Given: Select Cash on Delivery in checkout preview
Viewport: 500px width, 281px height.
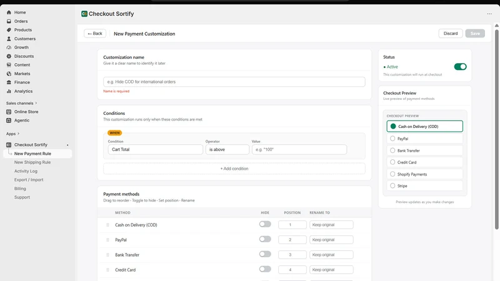Looking at the screenshot, I should [425, 126].
